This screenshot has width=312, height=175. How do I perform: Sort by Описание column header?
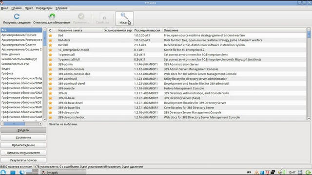tap(234, 30)
